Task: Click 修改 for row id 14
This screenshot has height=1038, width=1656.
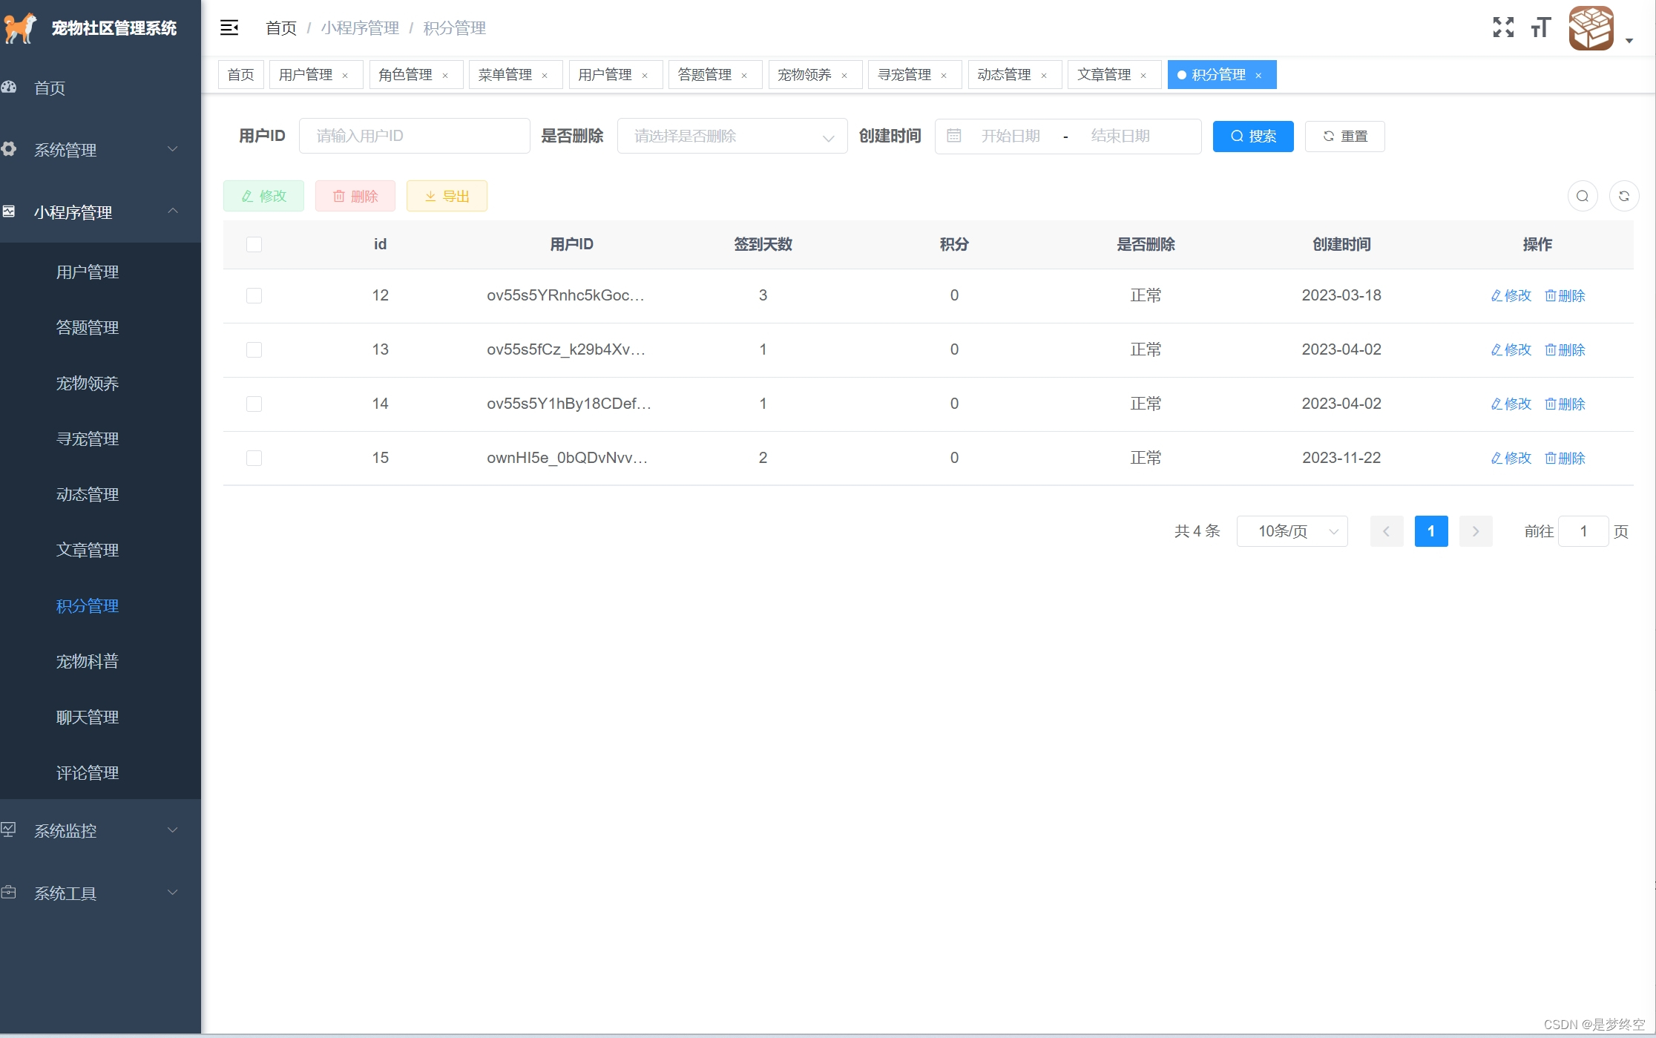Action: (1511, 404)
